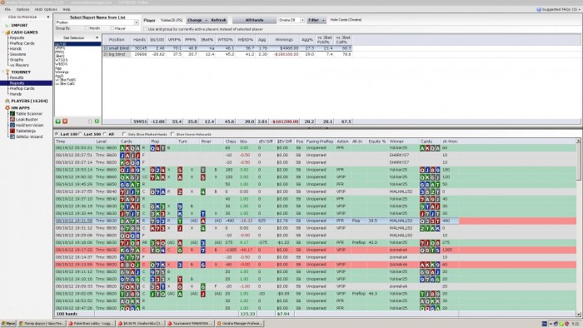This screenshot has height=328, width=583.
Task: Sort by the Hands column header
Action: point(139,39)
